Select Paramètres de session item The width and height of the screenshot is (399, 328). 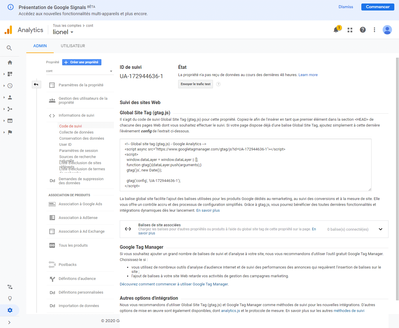coord(78,150)
